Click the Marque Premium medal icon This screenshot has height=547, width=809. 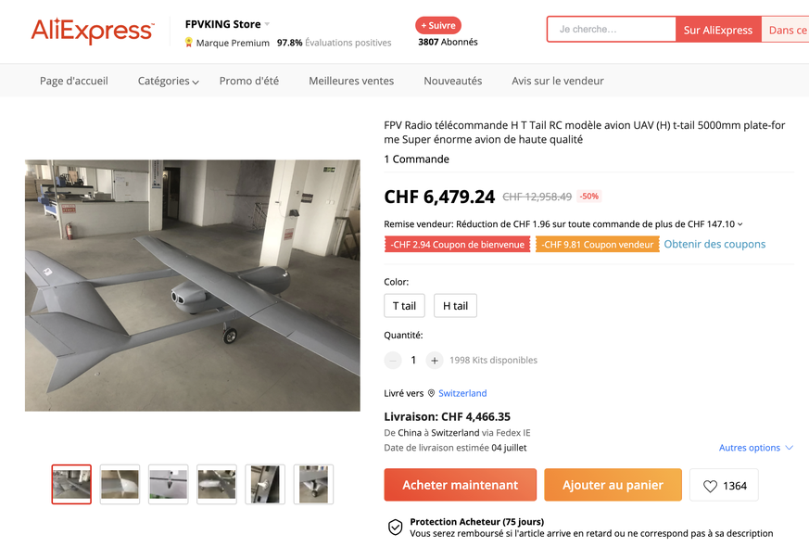pos(189,43)
